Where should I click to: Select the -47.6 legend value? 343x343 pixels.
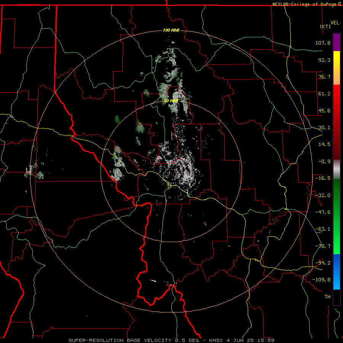pos(323,212)
